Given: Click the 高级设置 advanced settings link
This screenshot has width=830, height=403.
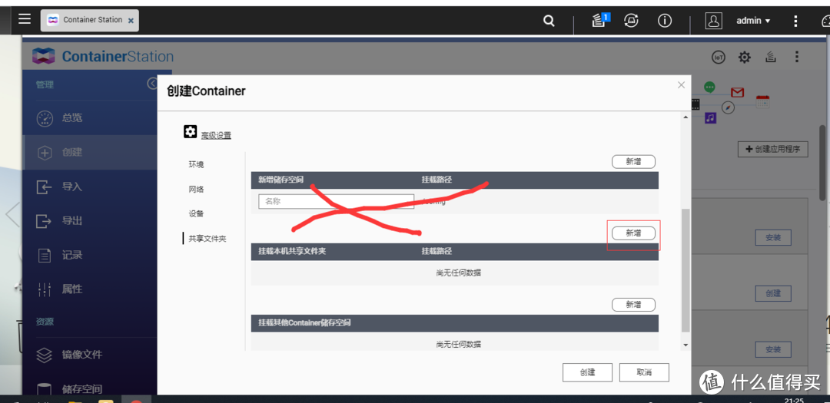Looking at the screenshot, I should (x=216, y=135).
